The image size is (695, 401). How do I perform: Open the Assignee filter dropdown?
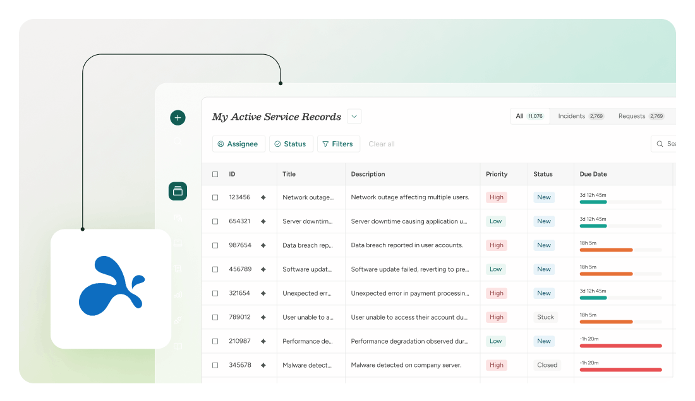(238, 144)
